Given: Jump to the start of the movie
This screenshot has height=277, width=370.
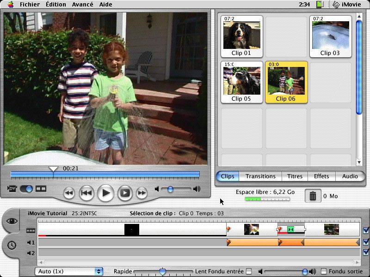Looking at the screenshot, I should [86, 193].
